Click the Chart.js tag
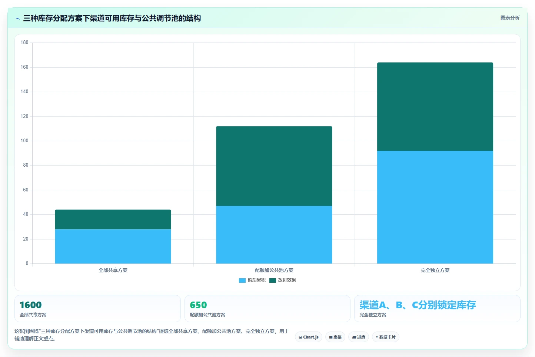Viewport: 535px width, 357px height. coord(309,337)
